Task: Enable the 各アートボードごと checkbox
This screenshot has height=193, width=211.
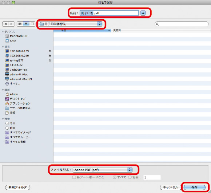Action: (74, 177)
